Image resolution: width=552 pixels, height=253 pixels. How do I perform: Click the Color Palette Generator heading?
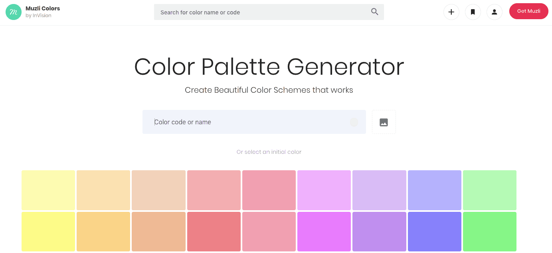pyautogui.click(x=269, y=67)
